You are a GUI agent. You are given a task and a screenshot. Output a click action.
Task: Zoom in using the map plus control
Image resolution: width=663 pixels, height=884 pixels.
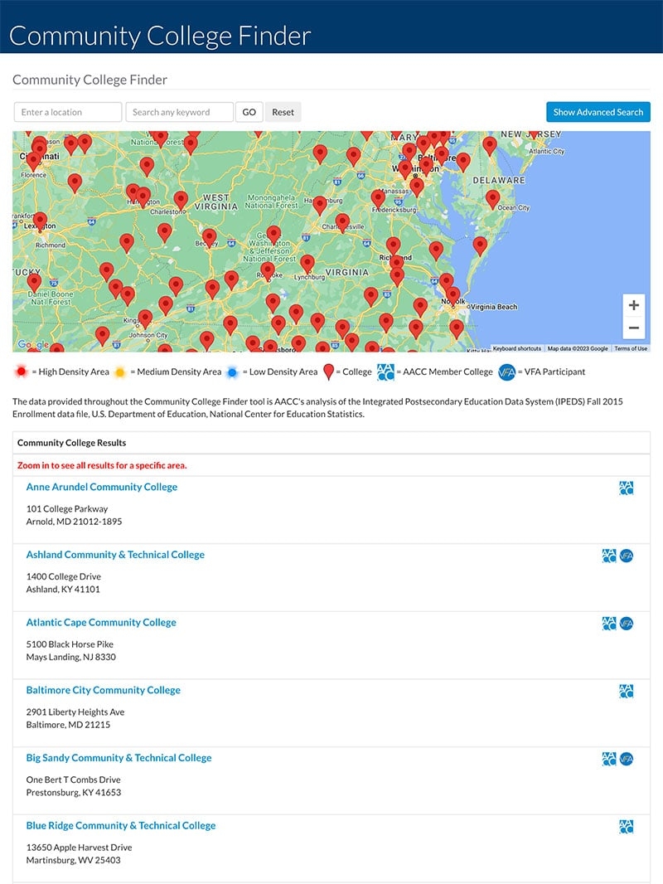pyautogui.click(x=633, y=305)
